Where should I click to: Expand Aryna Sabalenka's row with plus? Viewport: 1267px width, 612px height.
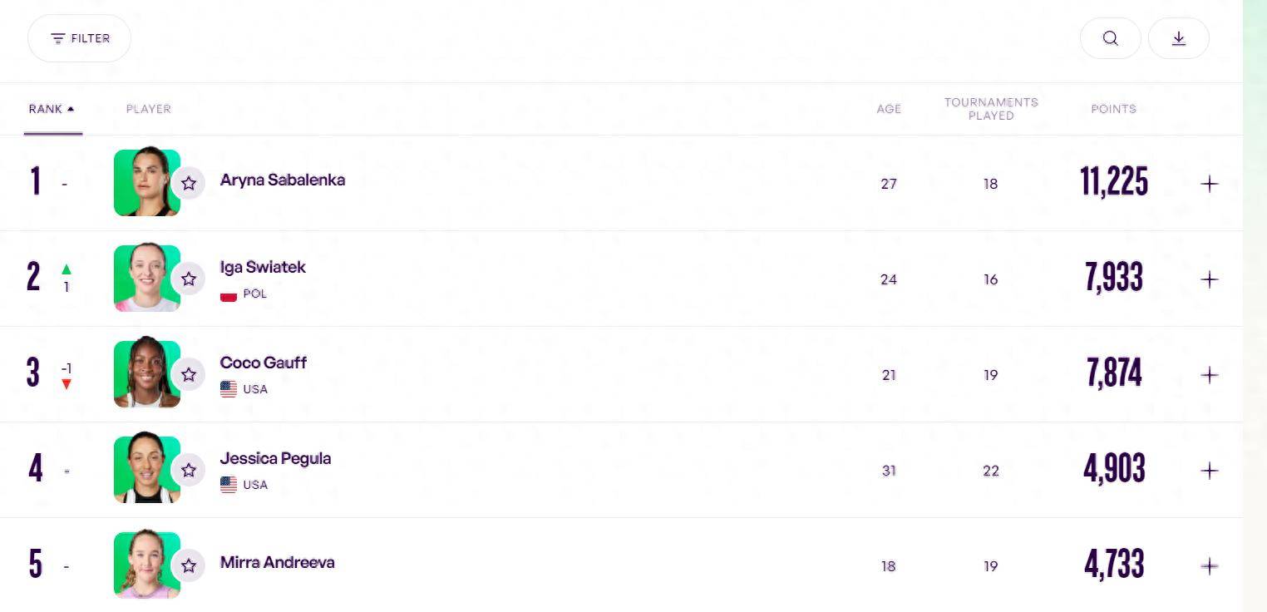coord(1210,184)
